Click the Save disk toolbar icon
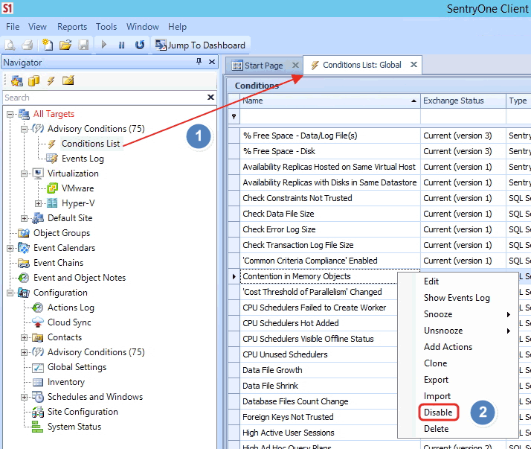531x449 pixels. 83,45
